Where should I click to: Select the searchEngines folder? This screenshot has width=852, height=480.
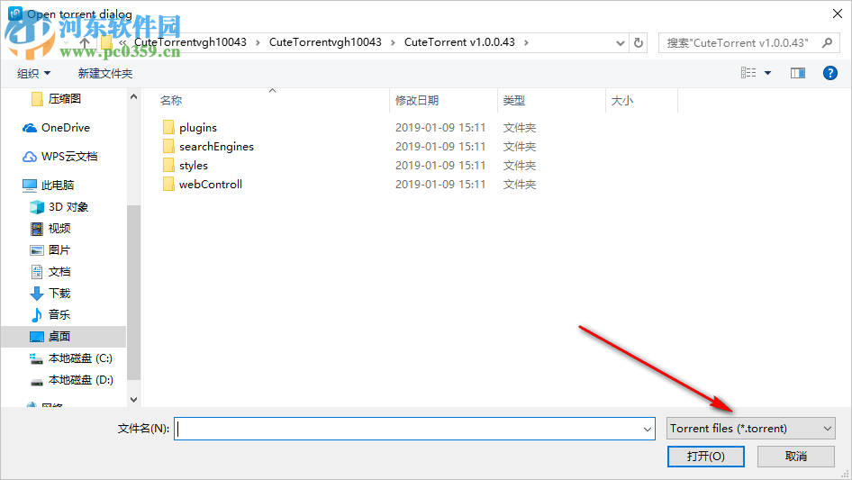tap(216, 147)
